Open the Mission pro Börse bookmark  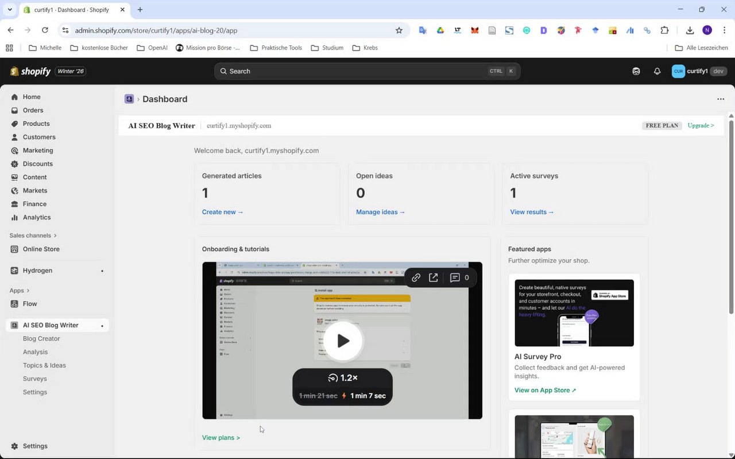[x=208, y=48]
